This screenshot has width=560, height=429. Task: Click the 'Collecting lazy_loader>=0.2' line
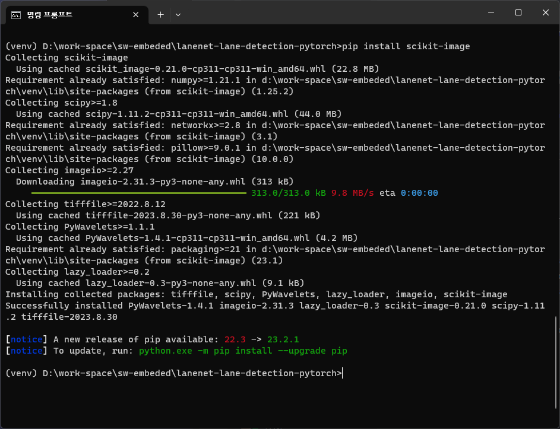77,272
